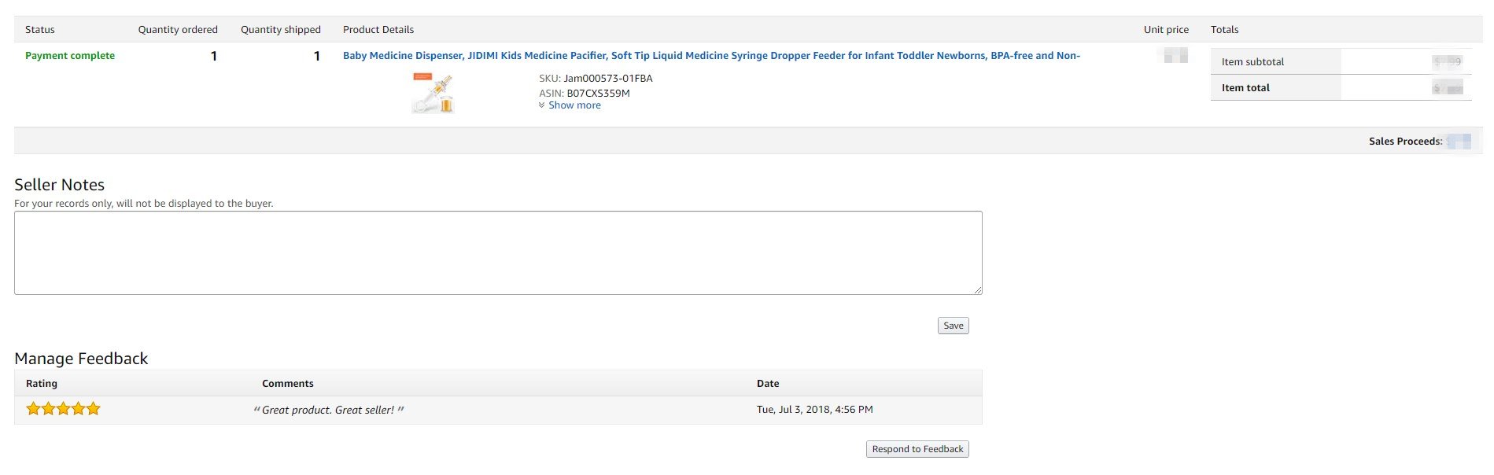Click inside the Seller Notes text area
Image resolution: width=1494 pixels, height=475 pixels.
tap(498, 252)
